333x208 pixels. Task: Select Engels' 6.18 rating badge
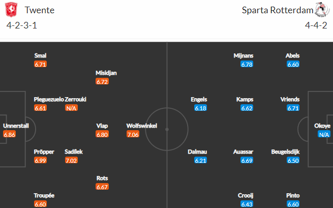click(x=200, y=108)
